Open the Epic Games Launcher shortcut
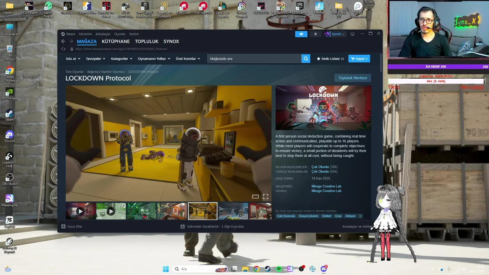Image resolution: width=489 pixels, height=275 pixels. point(300,10)
